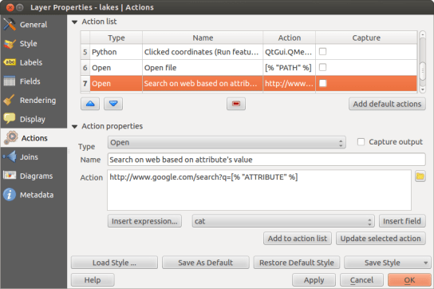
Task: Open the Help button
Action: click(x=93, y=280)
